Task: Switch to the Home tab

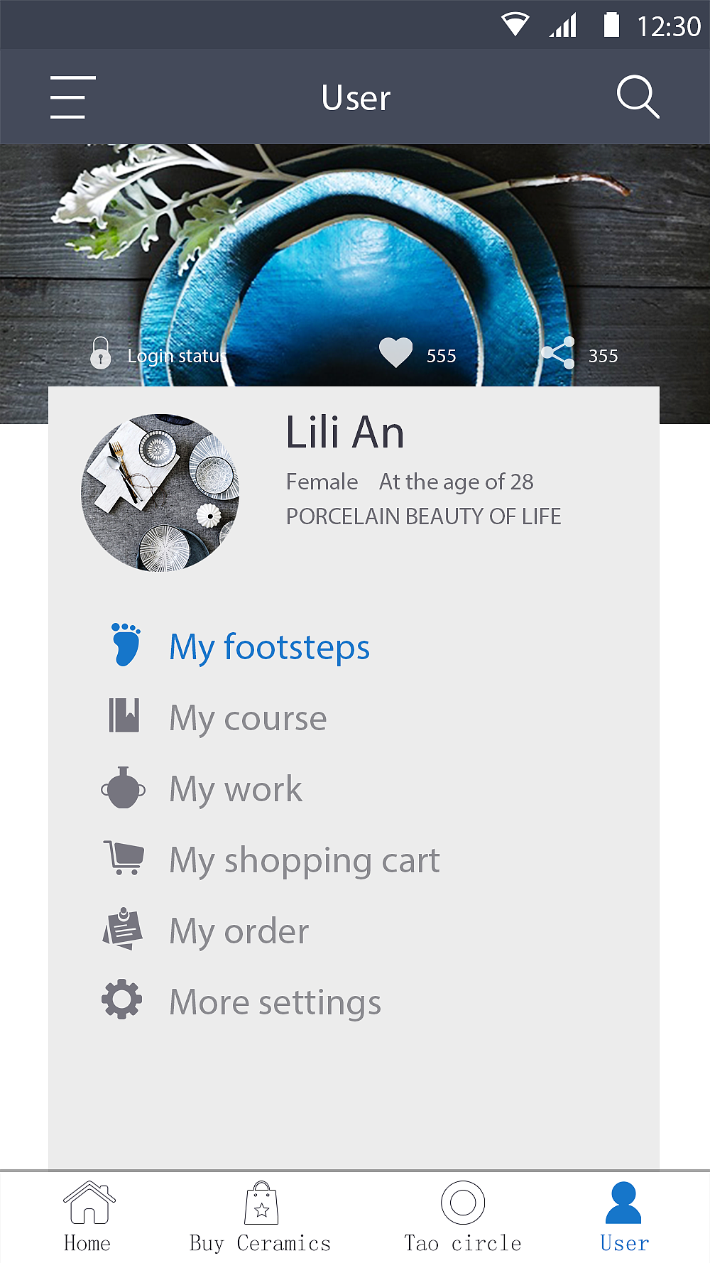Action: coord(88,1217)
